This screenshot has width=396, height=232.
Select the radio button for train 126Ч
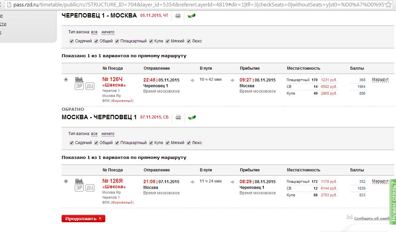(x=66, y=79)
